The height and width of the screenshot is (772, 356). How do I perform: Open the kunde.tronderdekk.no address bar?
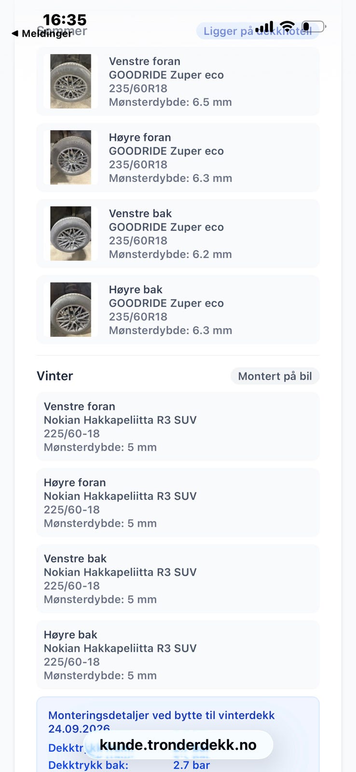coord(178,745)
